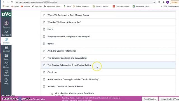
Task: Click the browser forward arrow
Action: 8,2
